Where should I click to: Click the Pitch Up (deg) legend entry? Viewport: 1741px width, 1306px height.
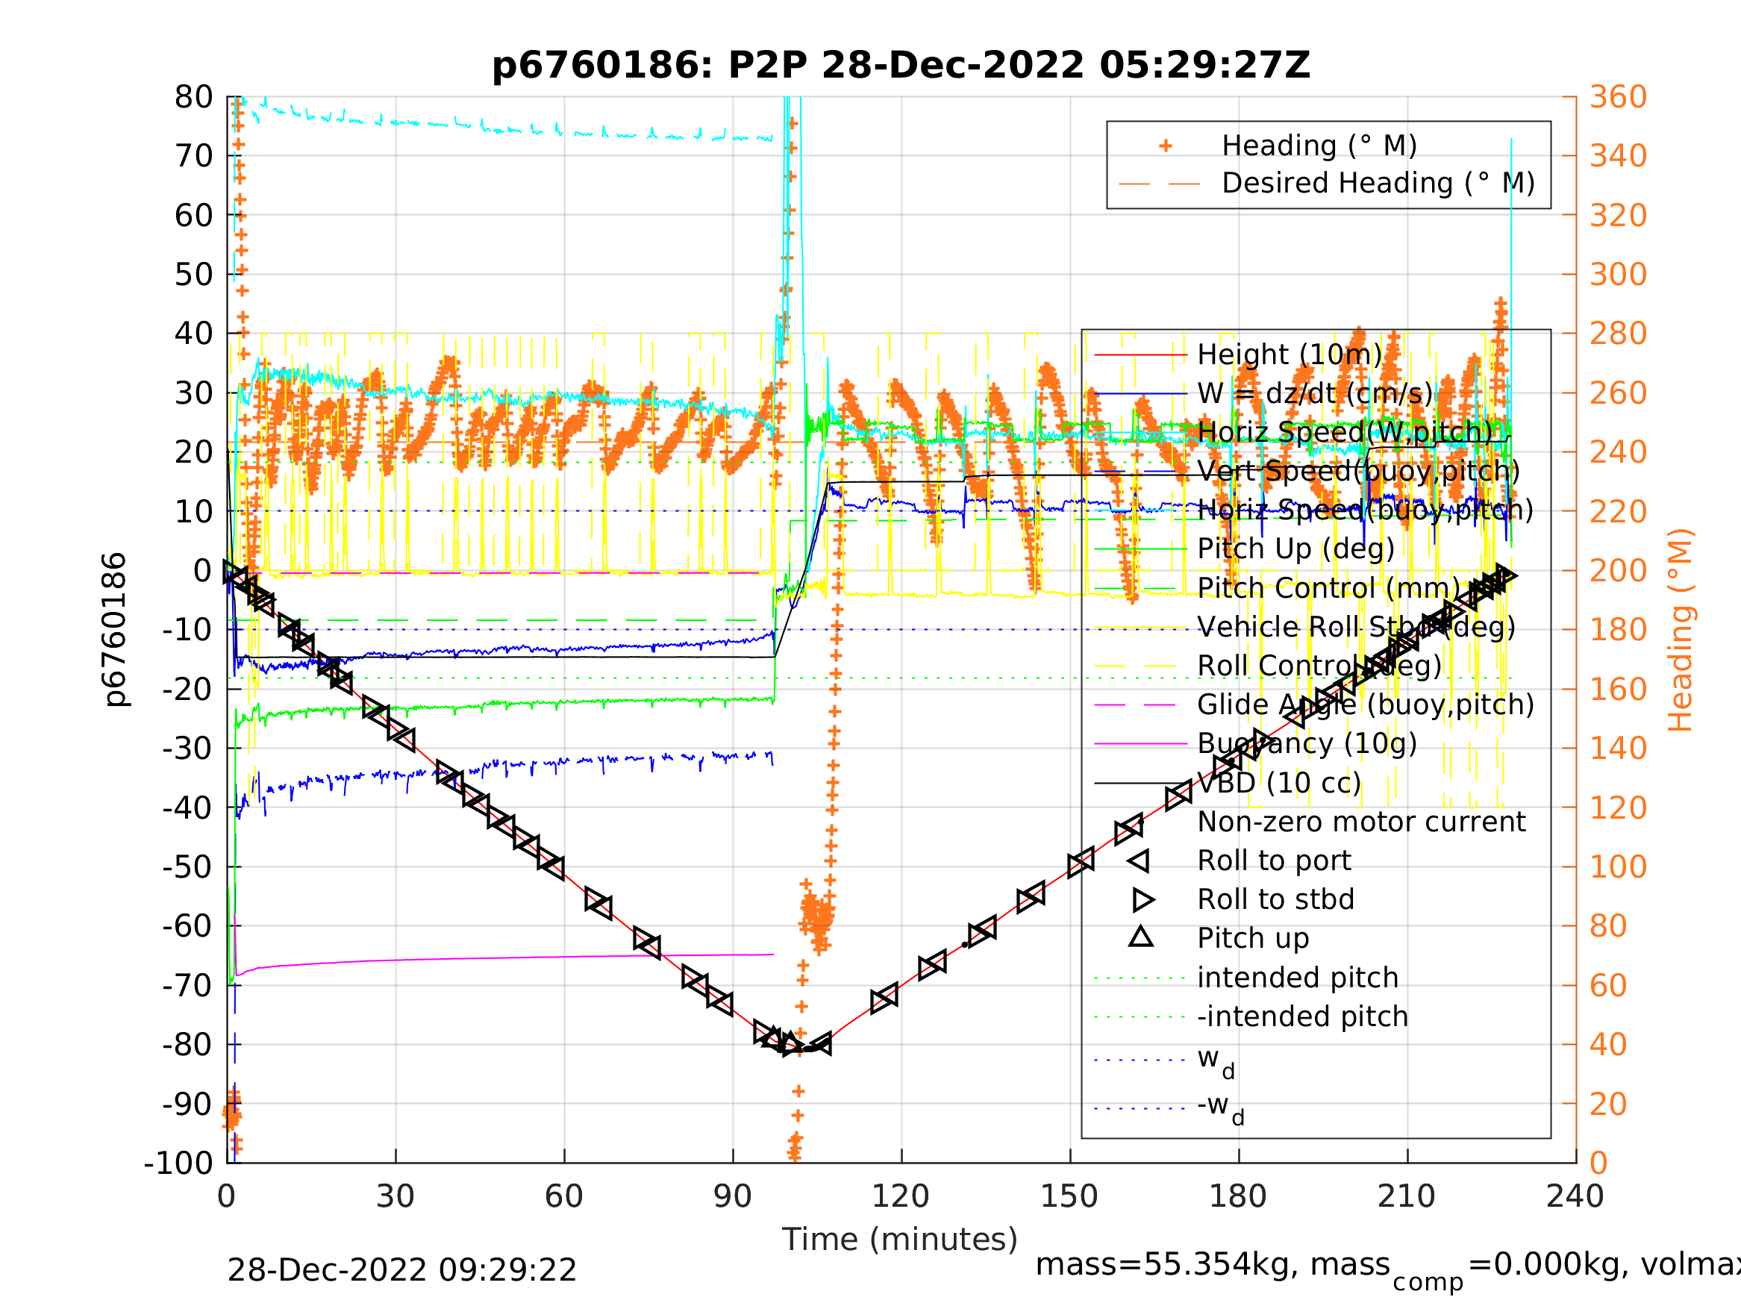tap(1295, 549)
